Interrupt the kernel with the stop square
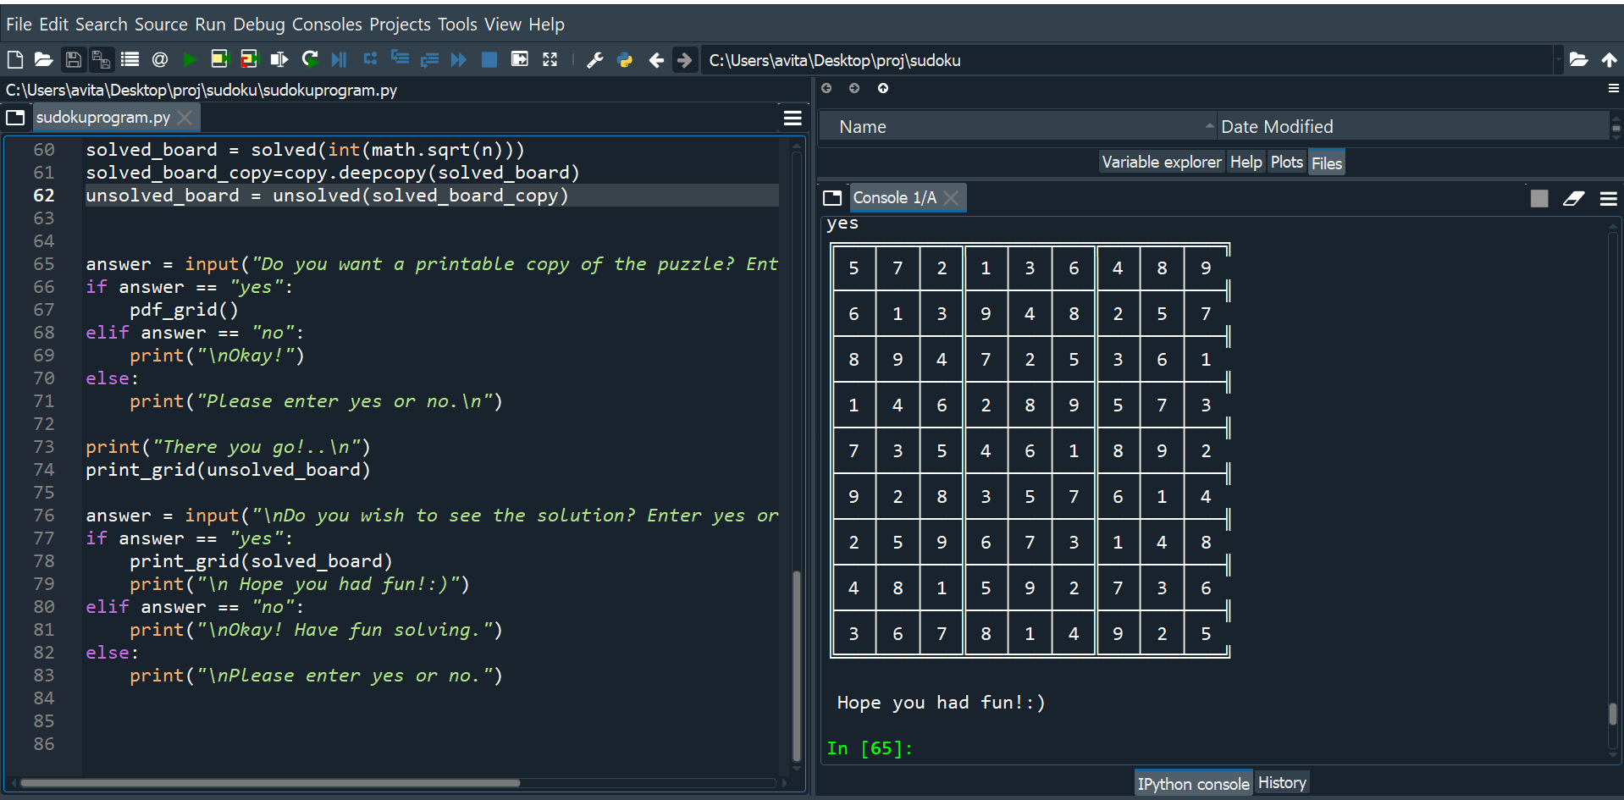The image size is (1624, 800). coord(1539,198)
